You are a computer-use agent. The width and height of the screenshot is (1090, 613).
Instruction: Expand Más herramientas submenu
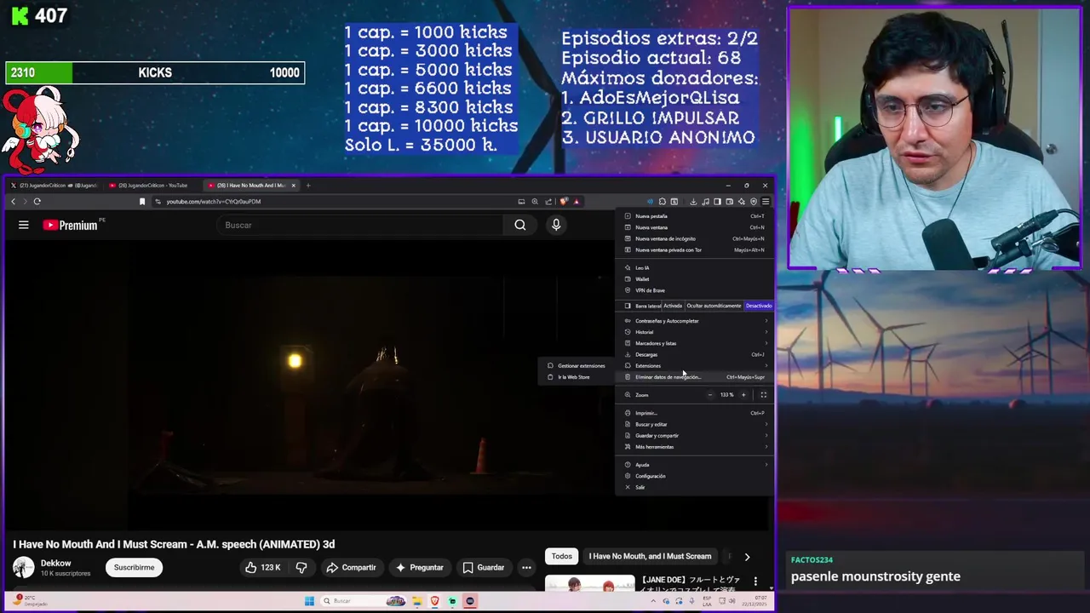(696, 447)
